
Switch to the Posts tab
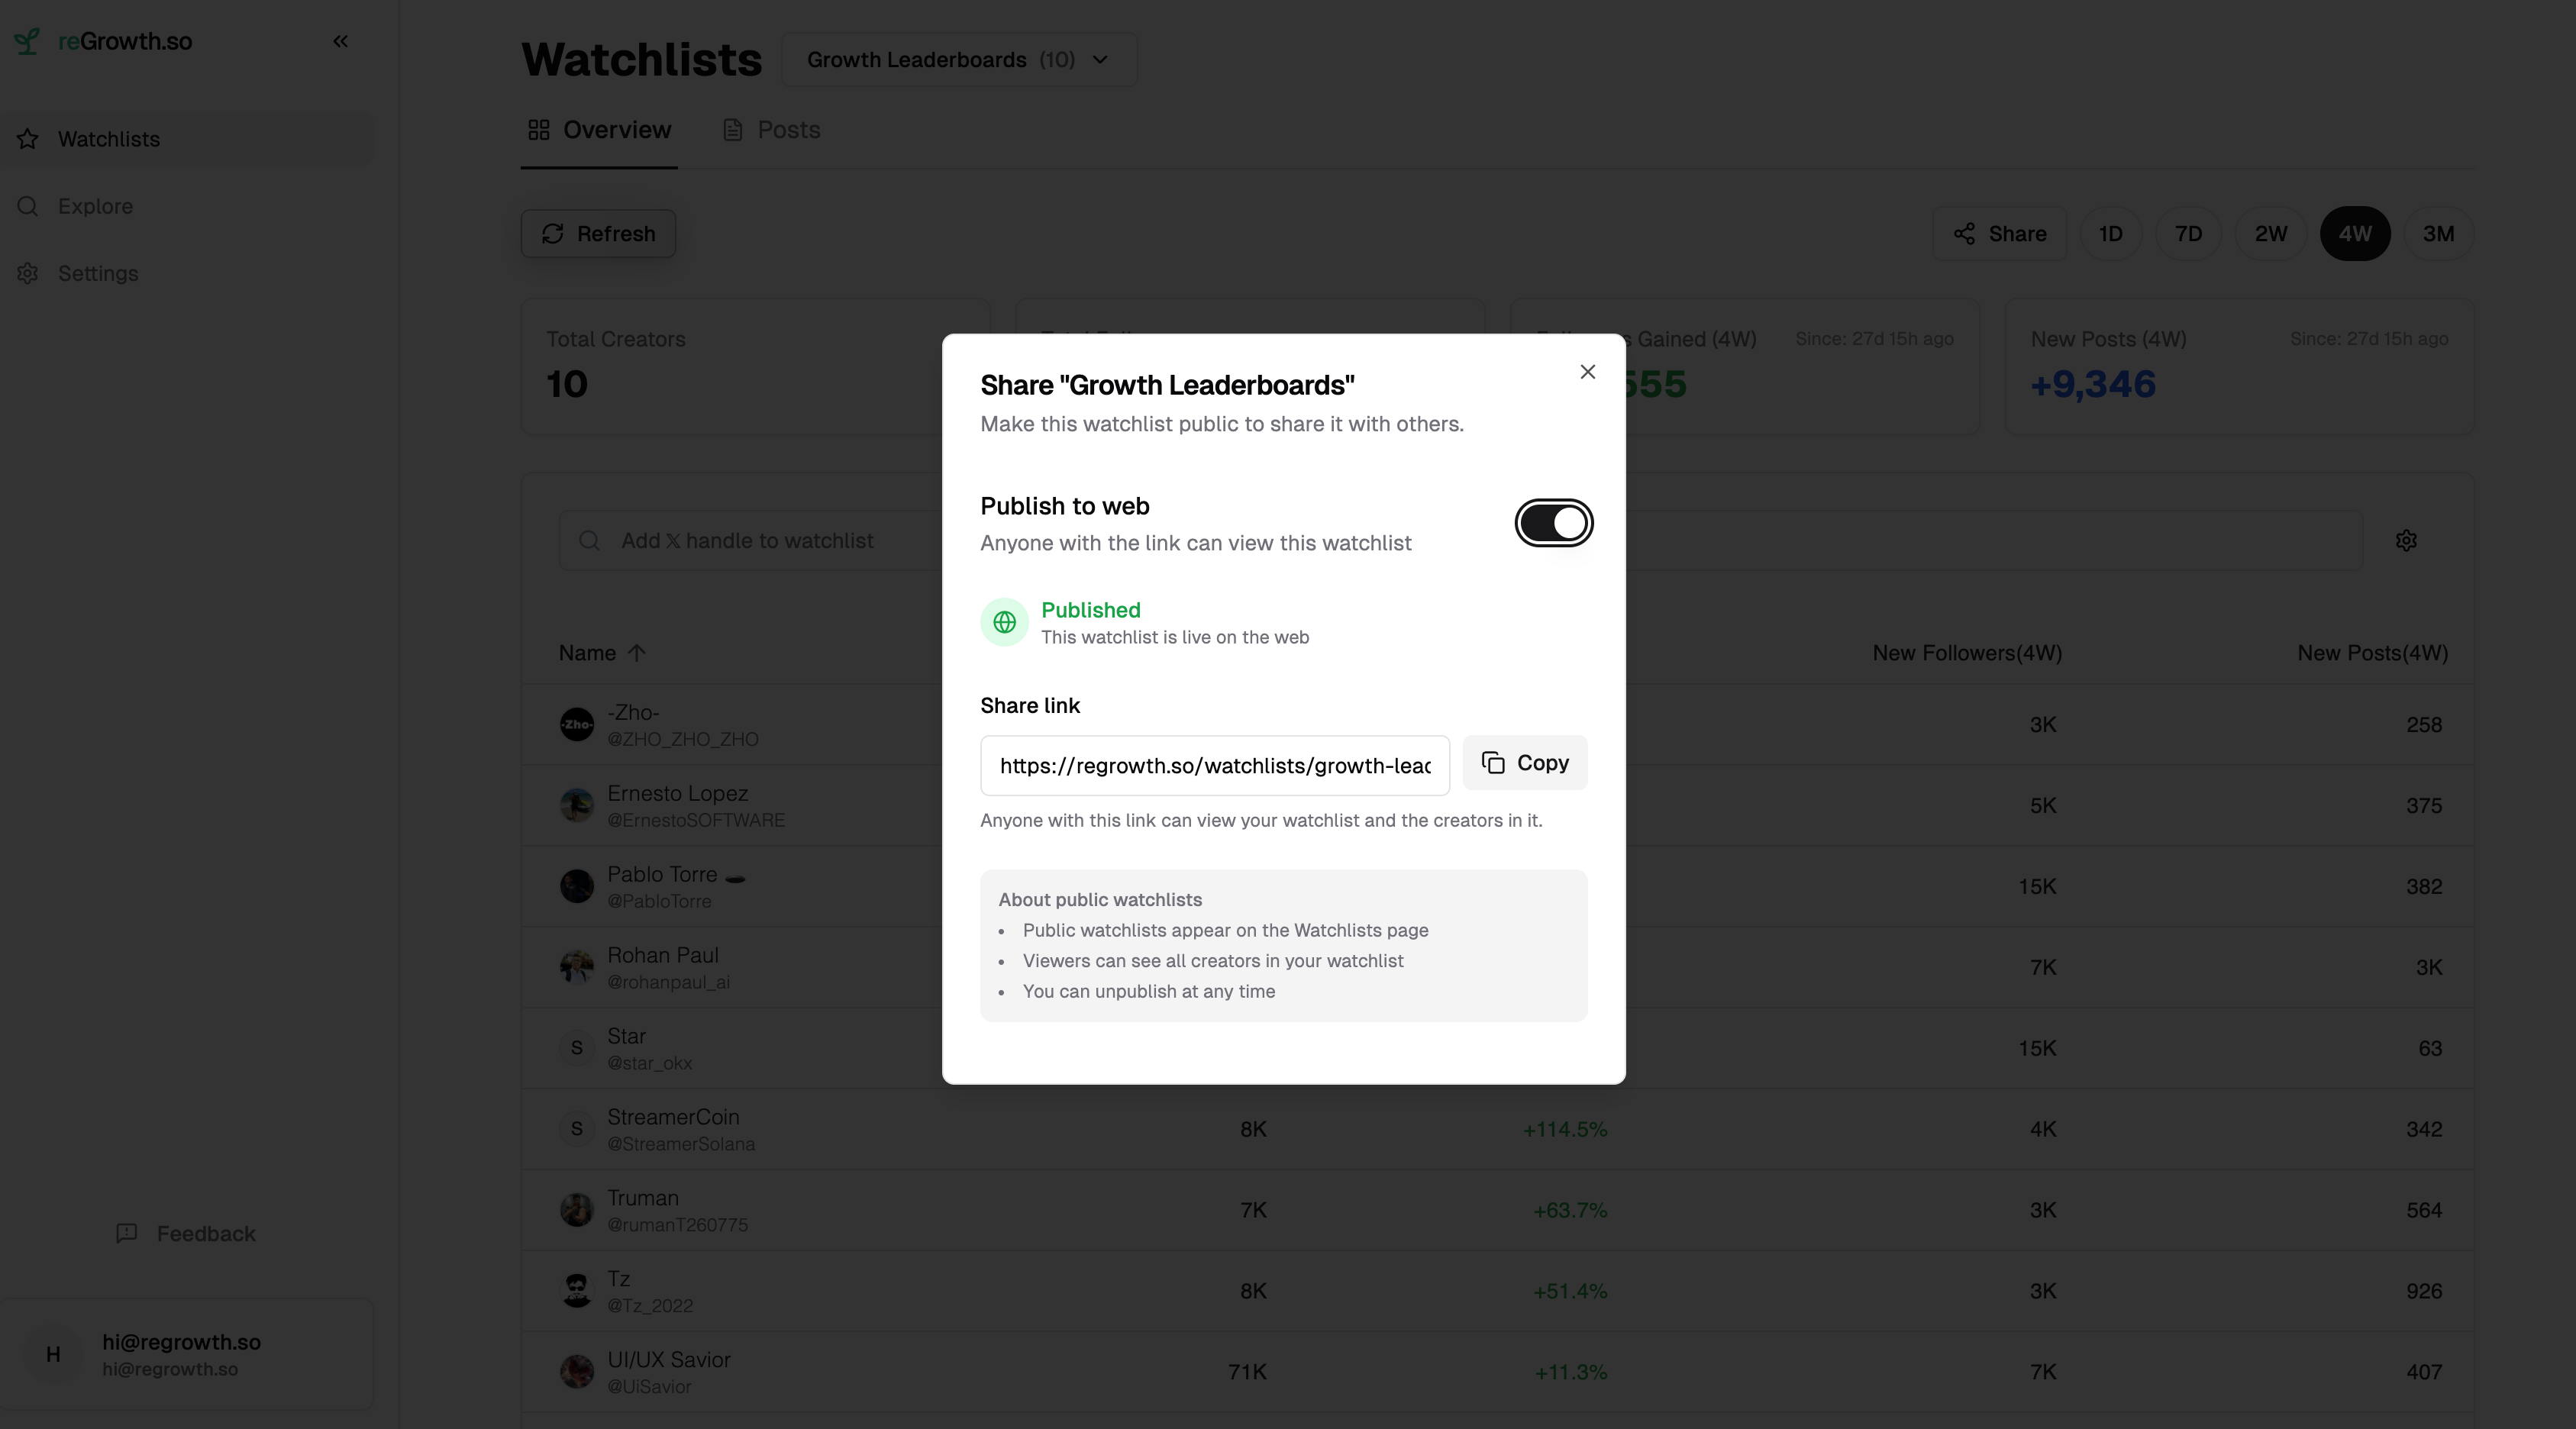[771, 130]
